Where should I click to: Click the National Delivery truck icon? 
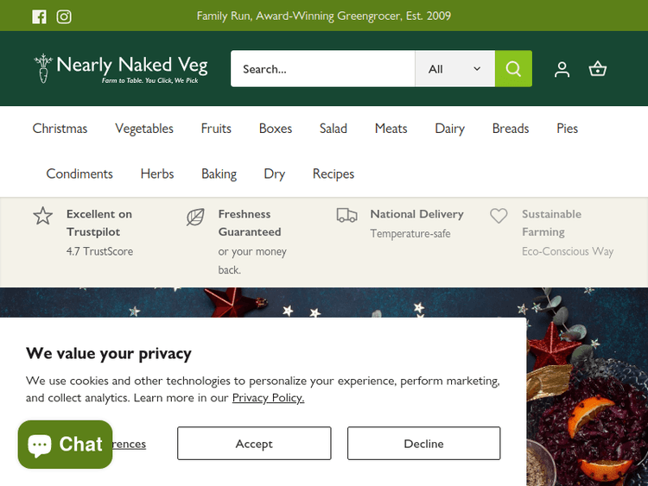(x=346, y=216)
